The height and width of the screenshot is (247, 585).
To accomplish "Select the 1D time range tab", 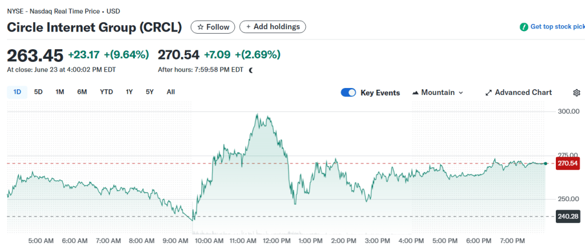I will tap(17, 92).
